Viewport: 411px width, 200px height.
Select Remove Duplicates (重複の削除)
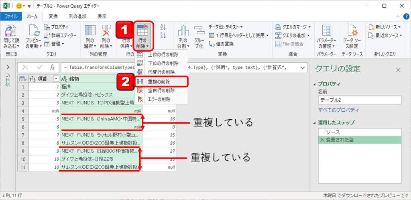point(161,82)
